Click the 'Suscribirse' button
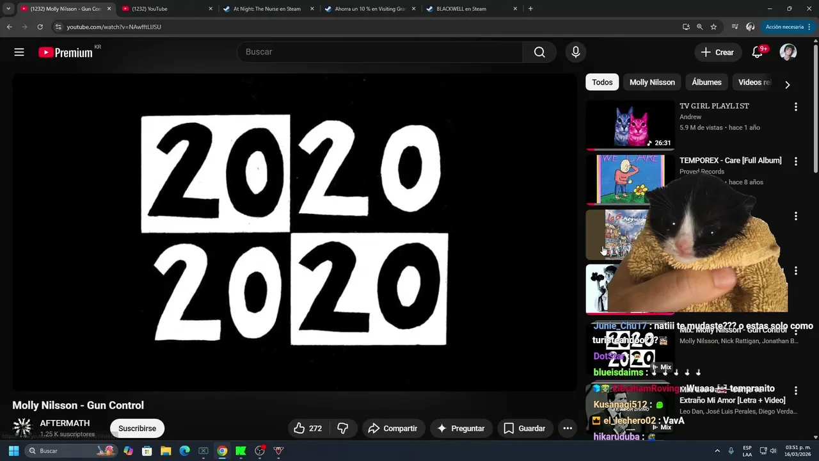 (x=137, y=428)
